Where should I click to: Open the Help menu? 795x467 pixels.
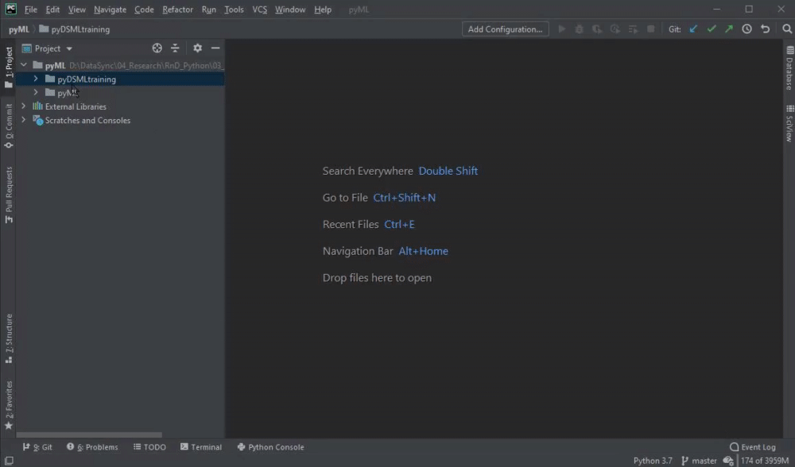323,9
